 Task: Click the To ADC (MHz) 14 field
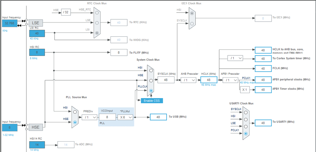(66, 144)
